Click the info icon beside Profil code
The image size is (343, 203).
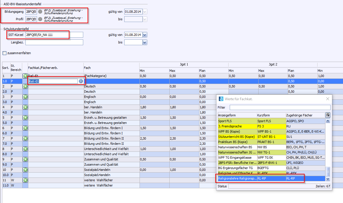40,19
